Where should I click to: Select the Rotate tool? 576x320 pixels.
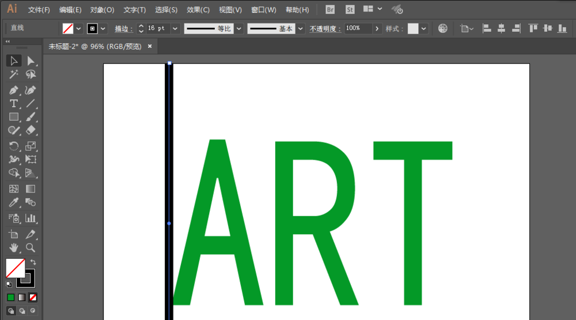[14, 146]
